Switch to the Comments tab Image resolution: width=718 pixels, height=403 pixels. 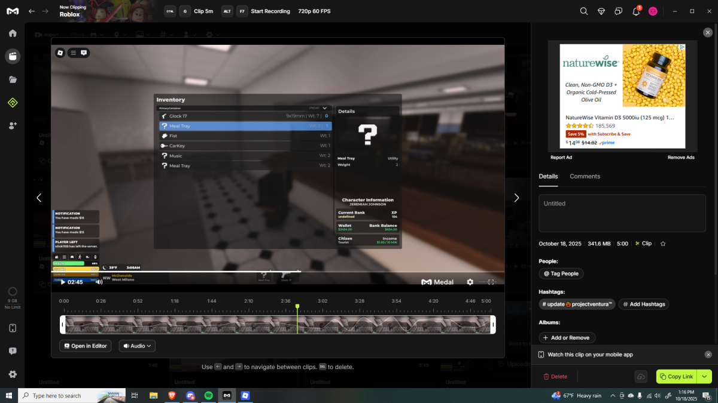click(585, 176)
